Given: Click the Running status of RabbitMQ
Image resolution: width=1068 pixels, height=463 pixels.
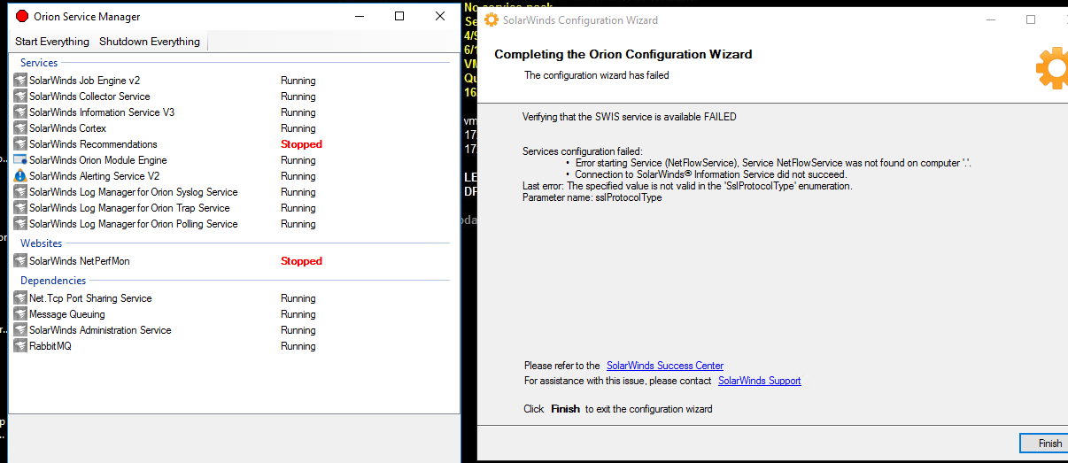Looking at the screenshot, I should 298,346.
